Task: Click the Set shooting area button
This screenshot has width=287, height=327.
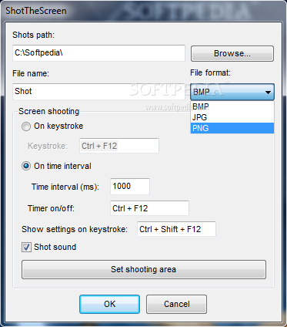Action: (144, 269)
